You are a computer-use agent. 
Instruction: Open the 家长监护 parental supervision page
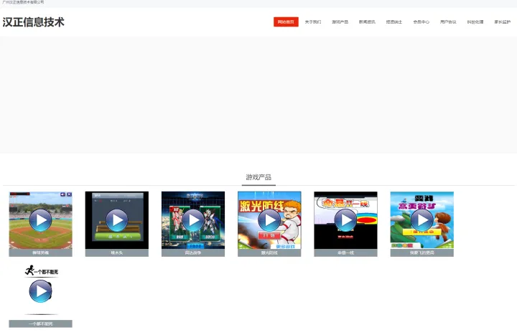502,22
